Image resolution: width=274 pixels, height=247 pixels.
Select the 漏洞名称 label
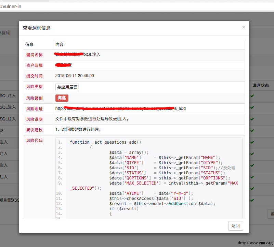coord(35,55)
